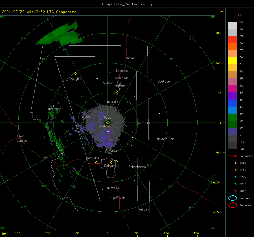Image resolution: width=254 pixels, height=237 pixels.
Task: Click the magenta 18TS arrow icon
Action: [x=233, y=191]
